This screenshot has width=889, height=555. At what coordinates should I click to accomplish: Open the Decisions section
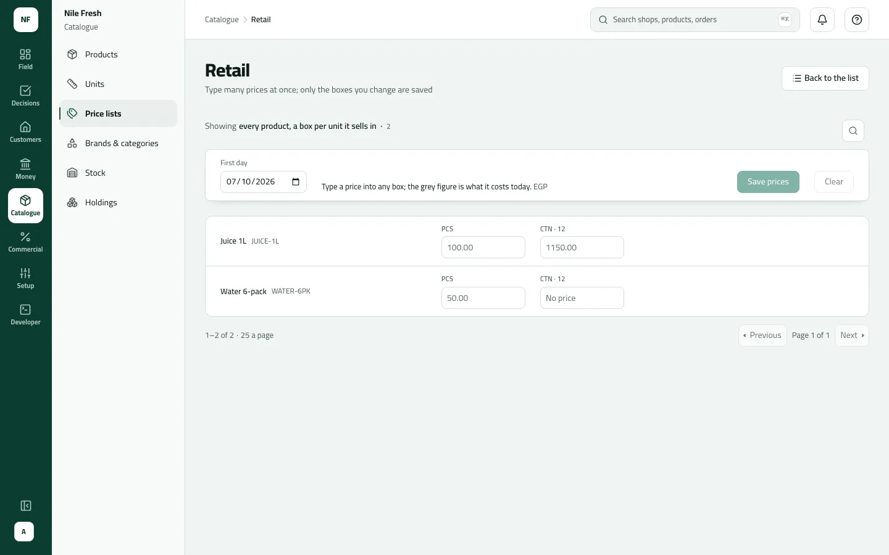[x=25, y=96]
